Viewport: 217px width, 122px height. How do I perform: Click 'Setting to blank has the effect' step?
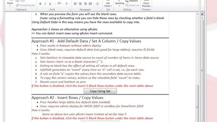pos(87,66)
